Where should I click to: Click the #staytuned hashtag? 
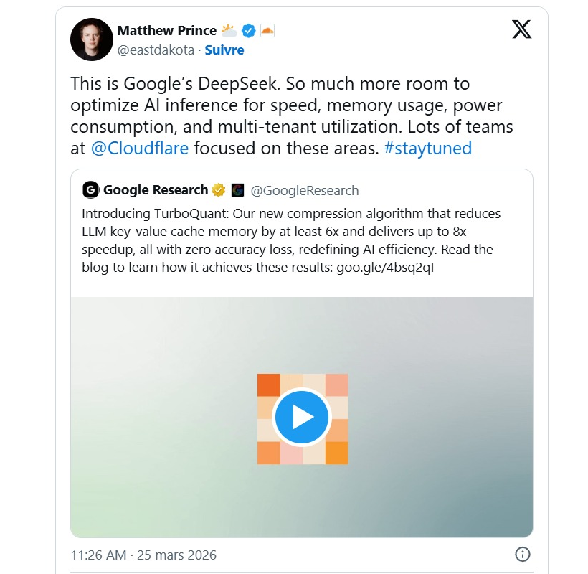coord(428,148)
